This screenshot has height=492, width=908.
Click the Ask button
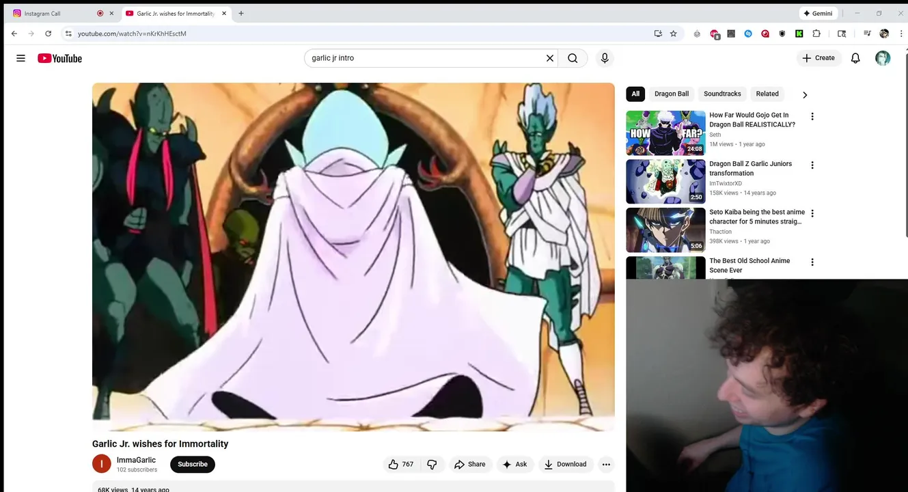click(515, 464)
